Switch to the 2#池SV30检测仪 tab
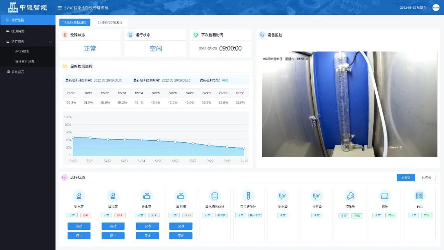The height and width of the screenshot is (250, 444). pyautogui.click(x=110, y=23)
